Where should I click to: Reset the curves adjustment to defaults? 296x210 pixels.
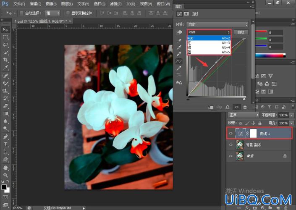tap(227, 107)
